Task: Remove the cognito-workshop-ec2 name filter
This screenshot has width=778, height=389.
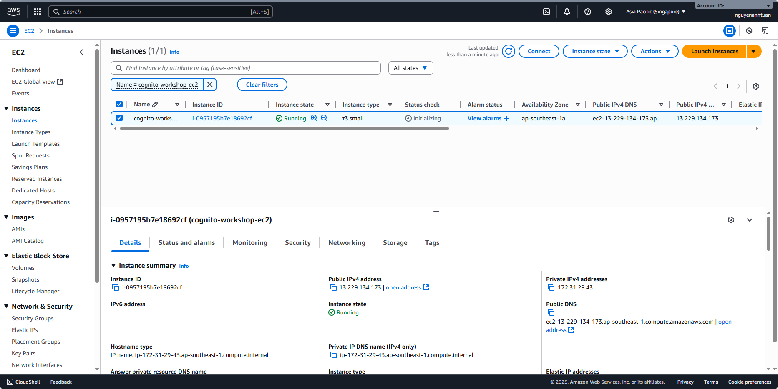Action: (210, 85)
